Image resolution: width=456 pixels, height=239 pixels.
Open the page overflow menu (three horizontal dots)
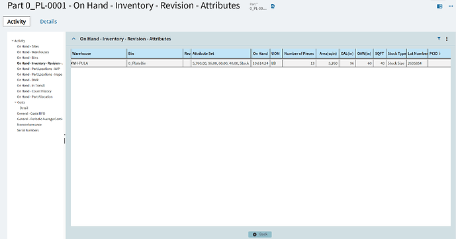coord(451,6)
